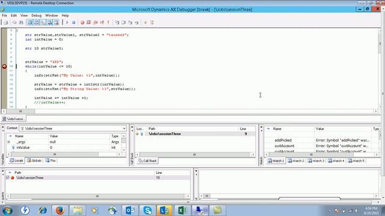Click the sort arrow beside Name in Watch
The height and width of the screenshot is (216, 385).
click(x=268, y=128)
